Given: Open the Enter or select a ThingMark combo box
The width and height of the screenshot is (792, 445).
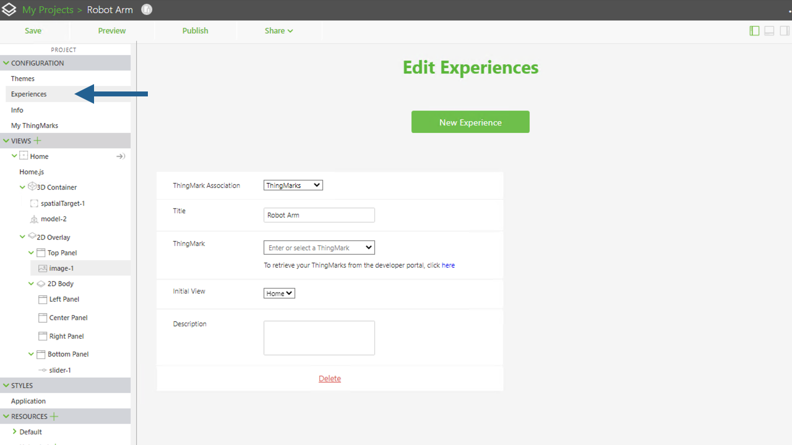Looking at the screenshot, I should coord(319,248).
